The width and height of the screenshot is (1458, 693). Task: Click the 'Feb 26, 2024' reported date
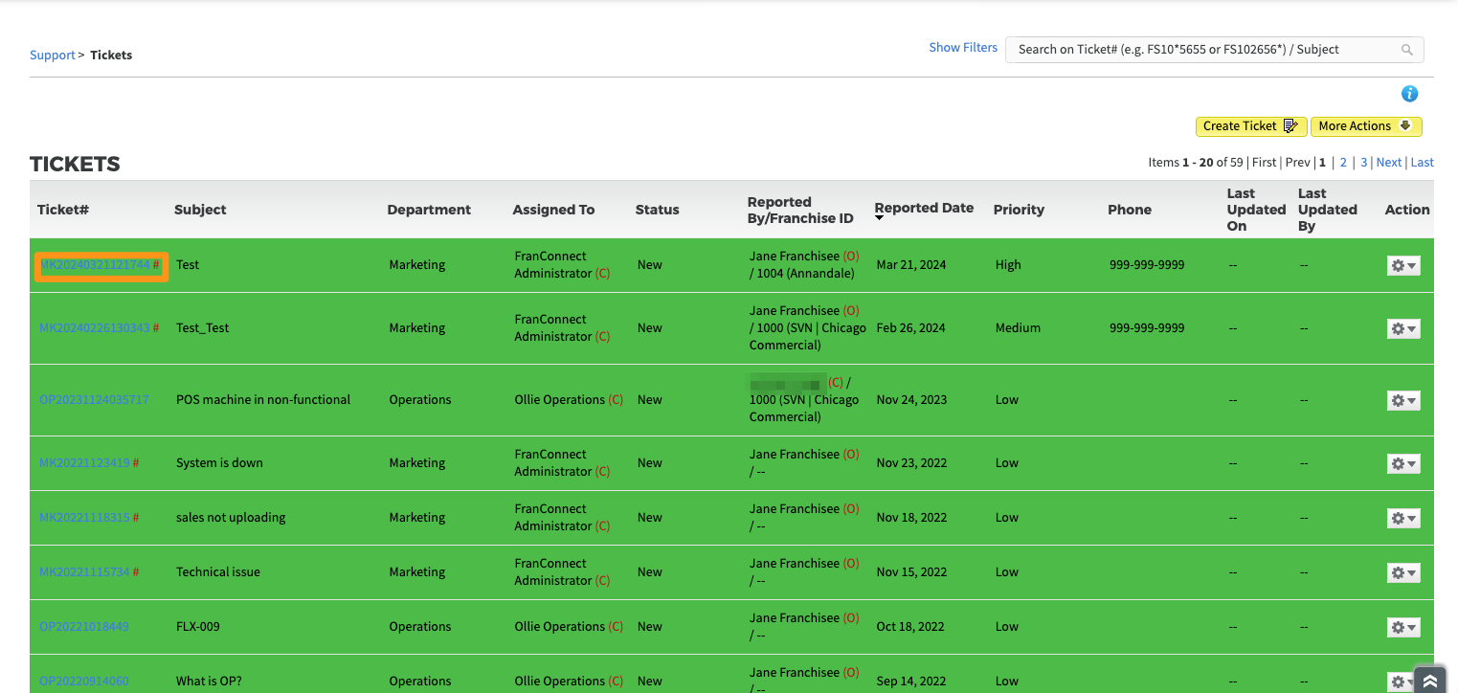[x=910, y=328]
